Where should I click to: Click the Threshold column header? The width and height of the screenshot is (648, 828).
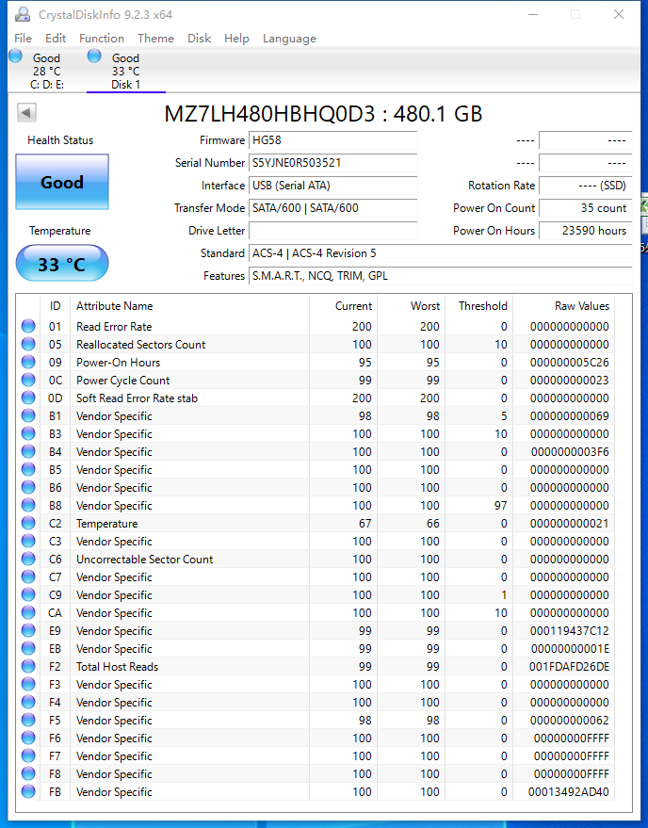click(479, 306)
